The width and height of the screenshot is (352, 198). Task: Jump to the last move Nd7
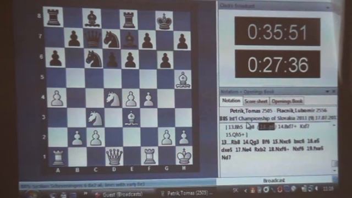pyautogui.click(x=226, y=157)
